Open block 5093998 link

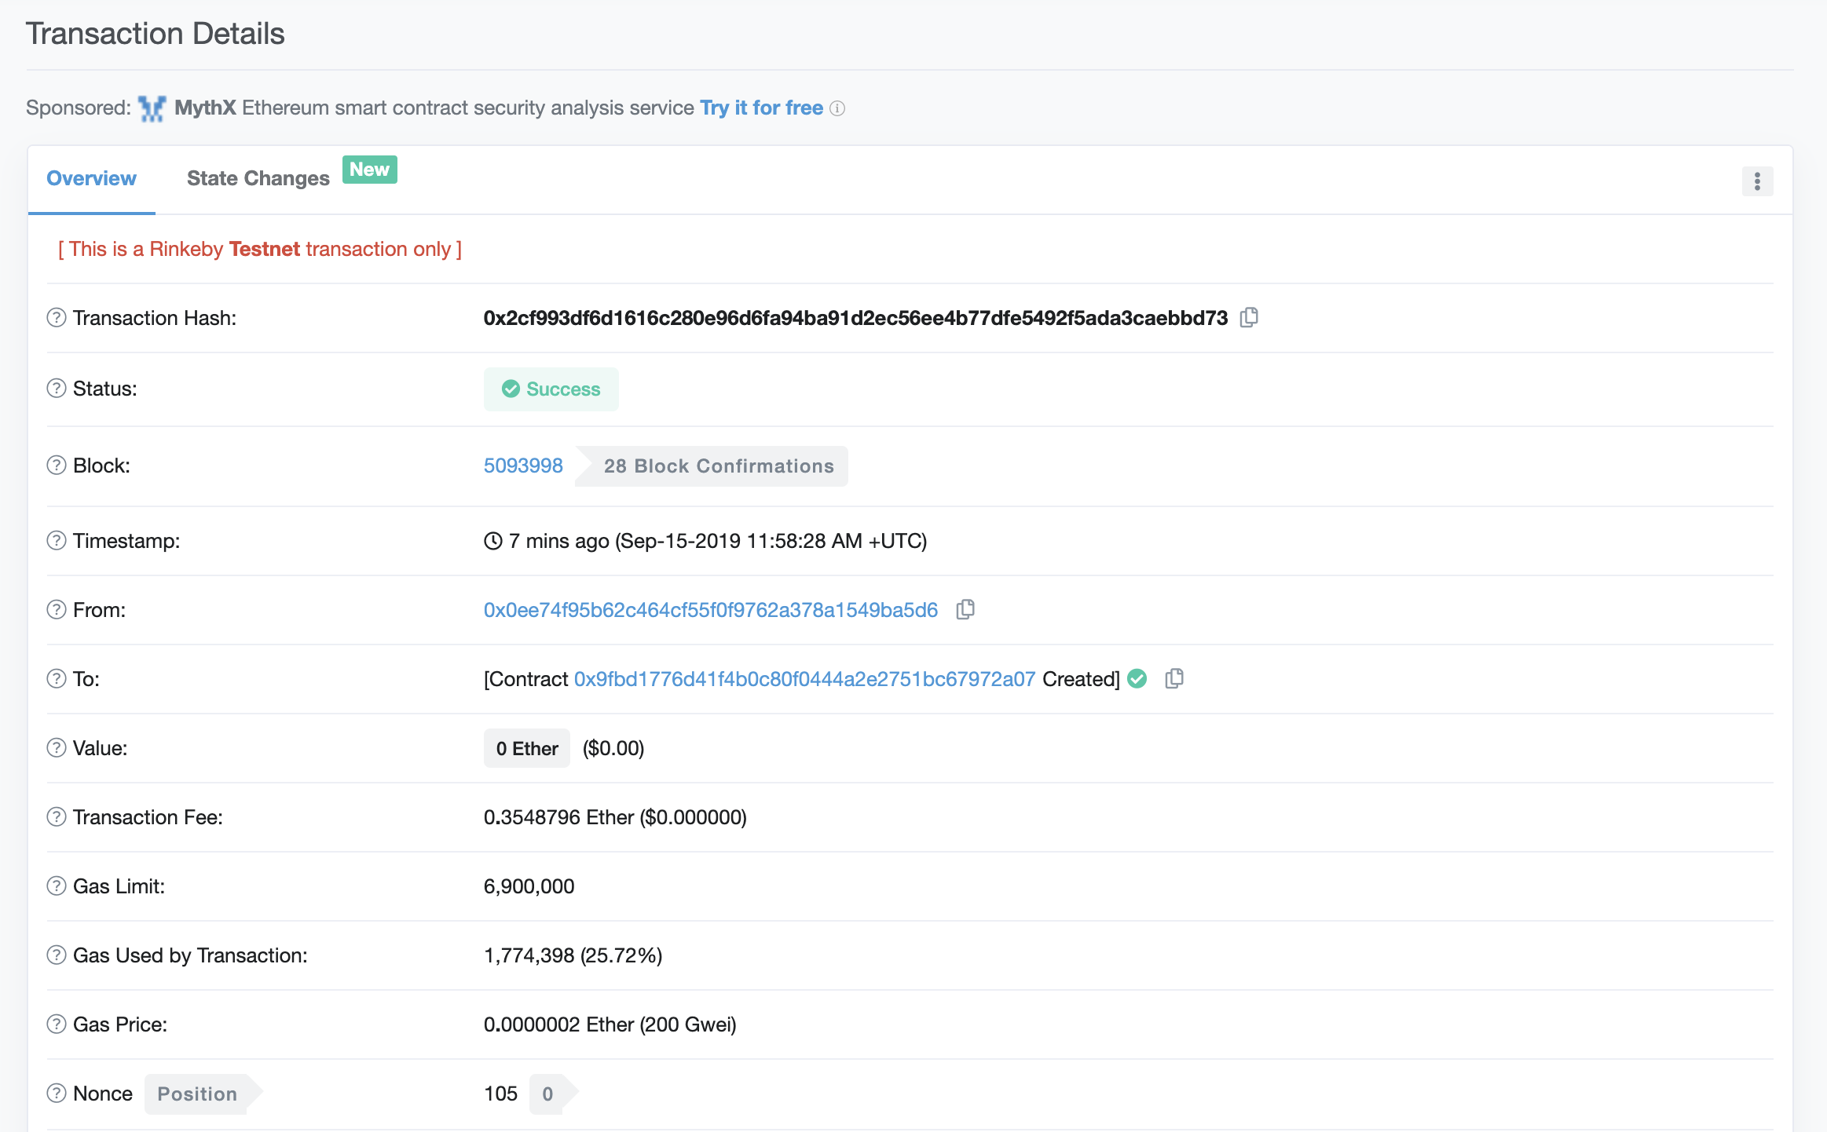[523, 466]
